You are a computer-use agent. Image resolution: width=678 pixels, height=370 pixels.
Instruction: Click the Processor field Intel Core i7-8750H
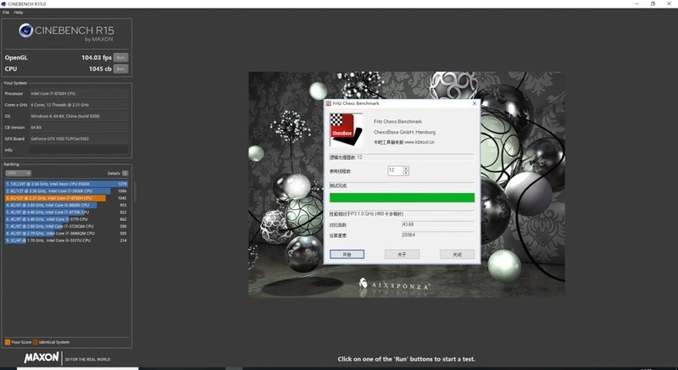click(79, 93)
